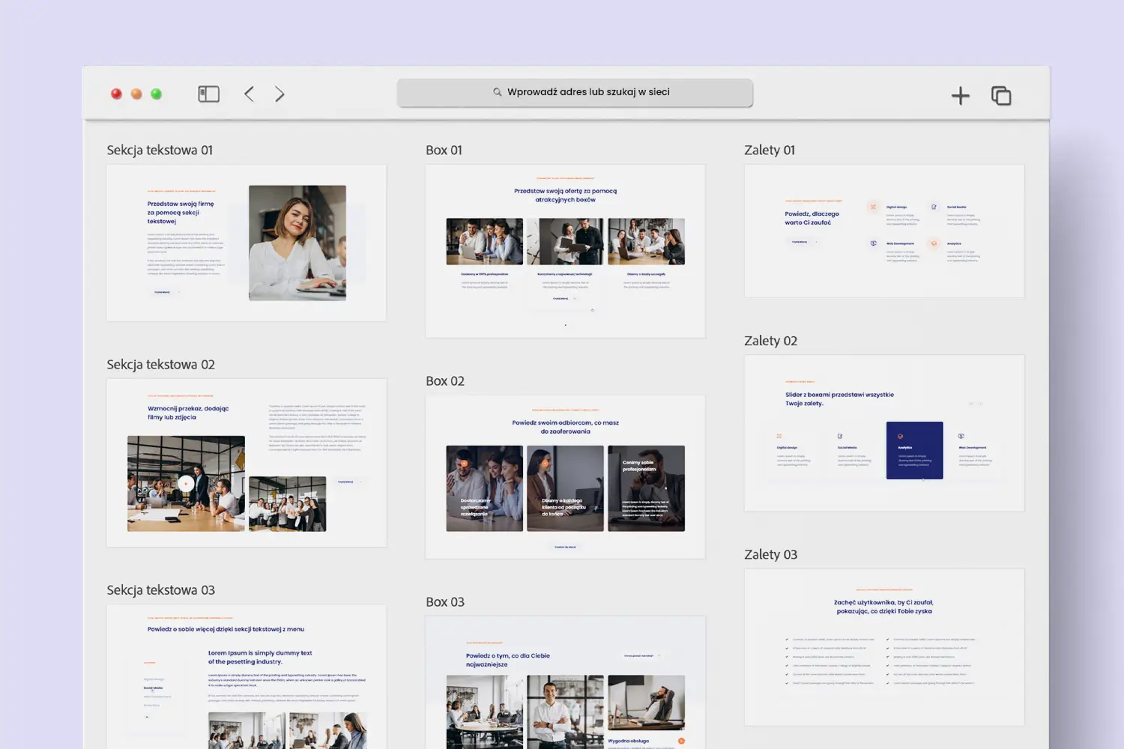Viewport: 1124px width, 749px height.
Task: Go forward with the right arrow
Action: (x=280, y=94)
